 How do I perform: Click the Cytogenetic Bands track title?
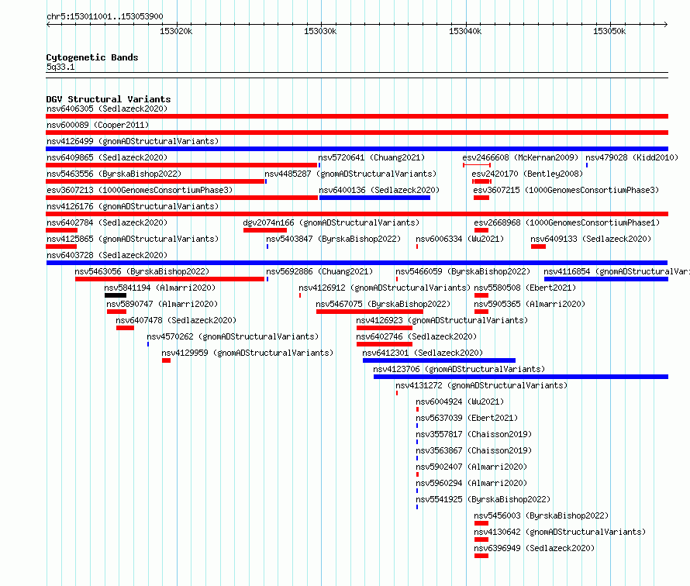tap(92, 57)
